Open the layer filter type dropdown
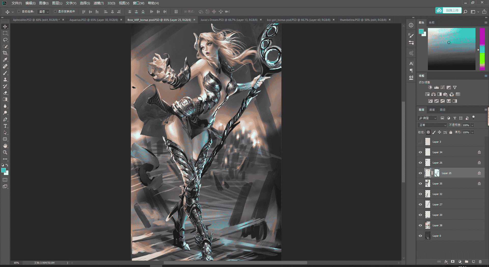Viewport: 489px width, 267px height. 427,118
